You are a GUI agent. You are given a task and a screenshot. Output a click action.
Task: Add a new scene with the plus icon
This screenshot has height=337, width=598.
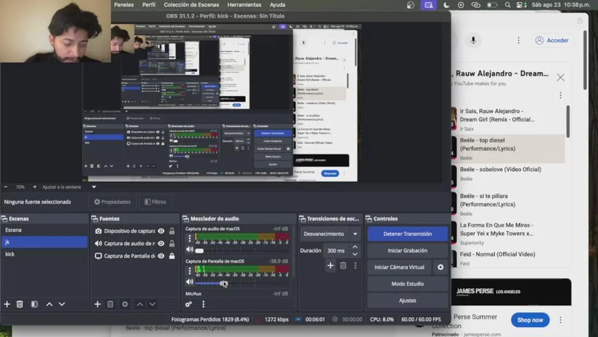pyautogui.click(x=7, y=304)
